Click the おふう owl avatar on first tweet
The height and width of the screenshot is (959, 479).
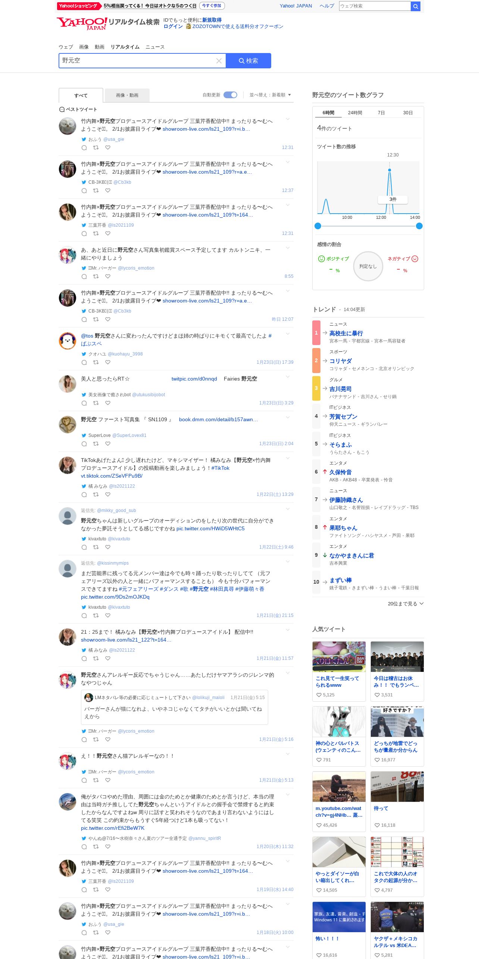[x=68, y=126]
